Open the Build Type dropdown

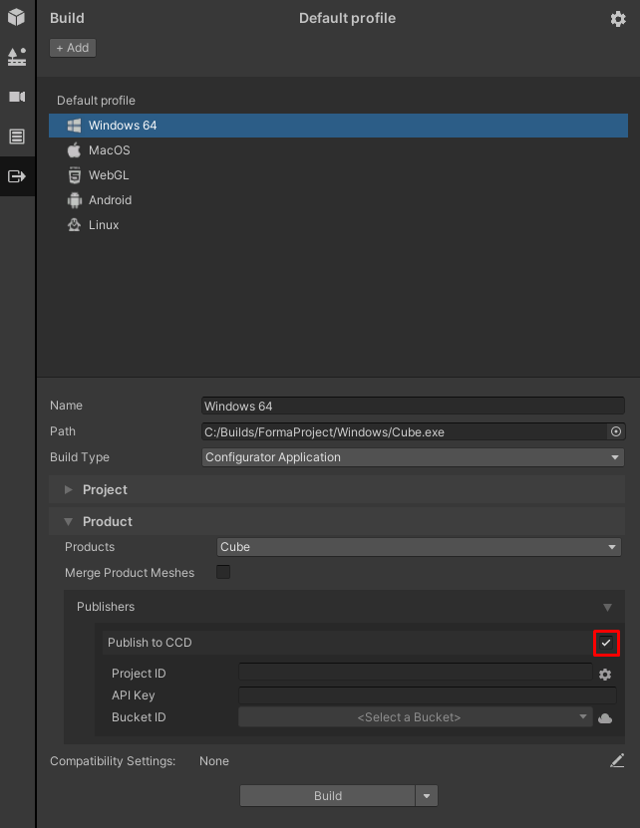[x=412, y=457]
